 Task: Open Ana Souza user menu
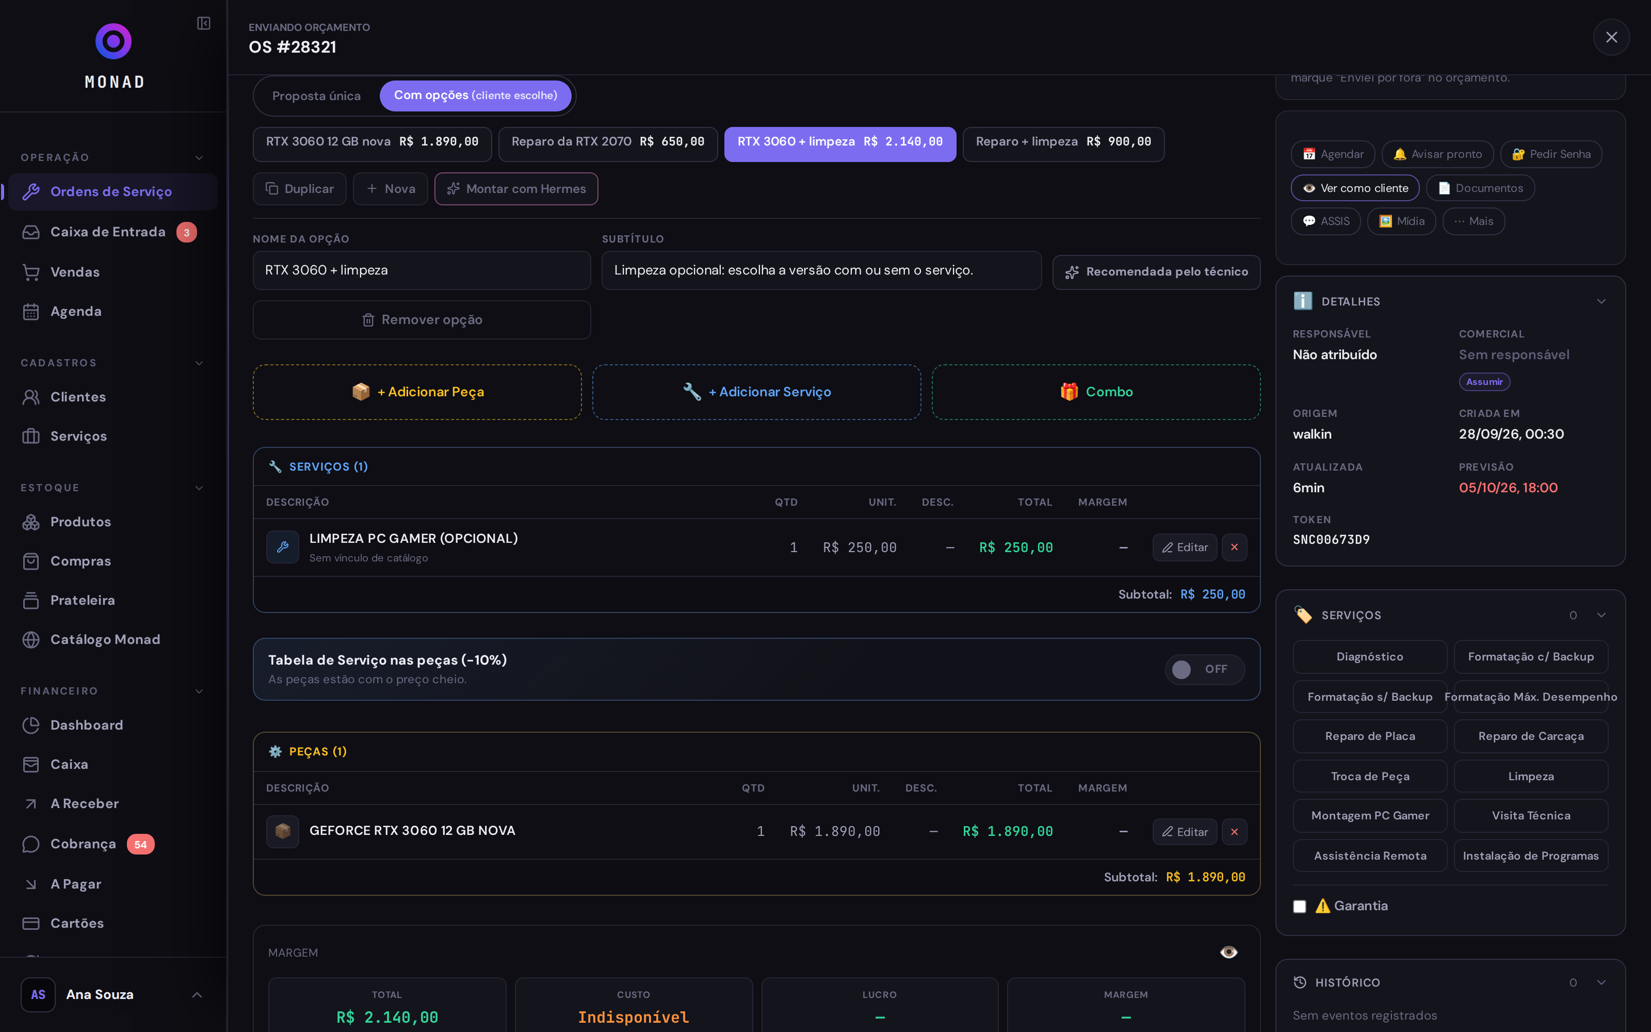[114, 994]
